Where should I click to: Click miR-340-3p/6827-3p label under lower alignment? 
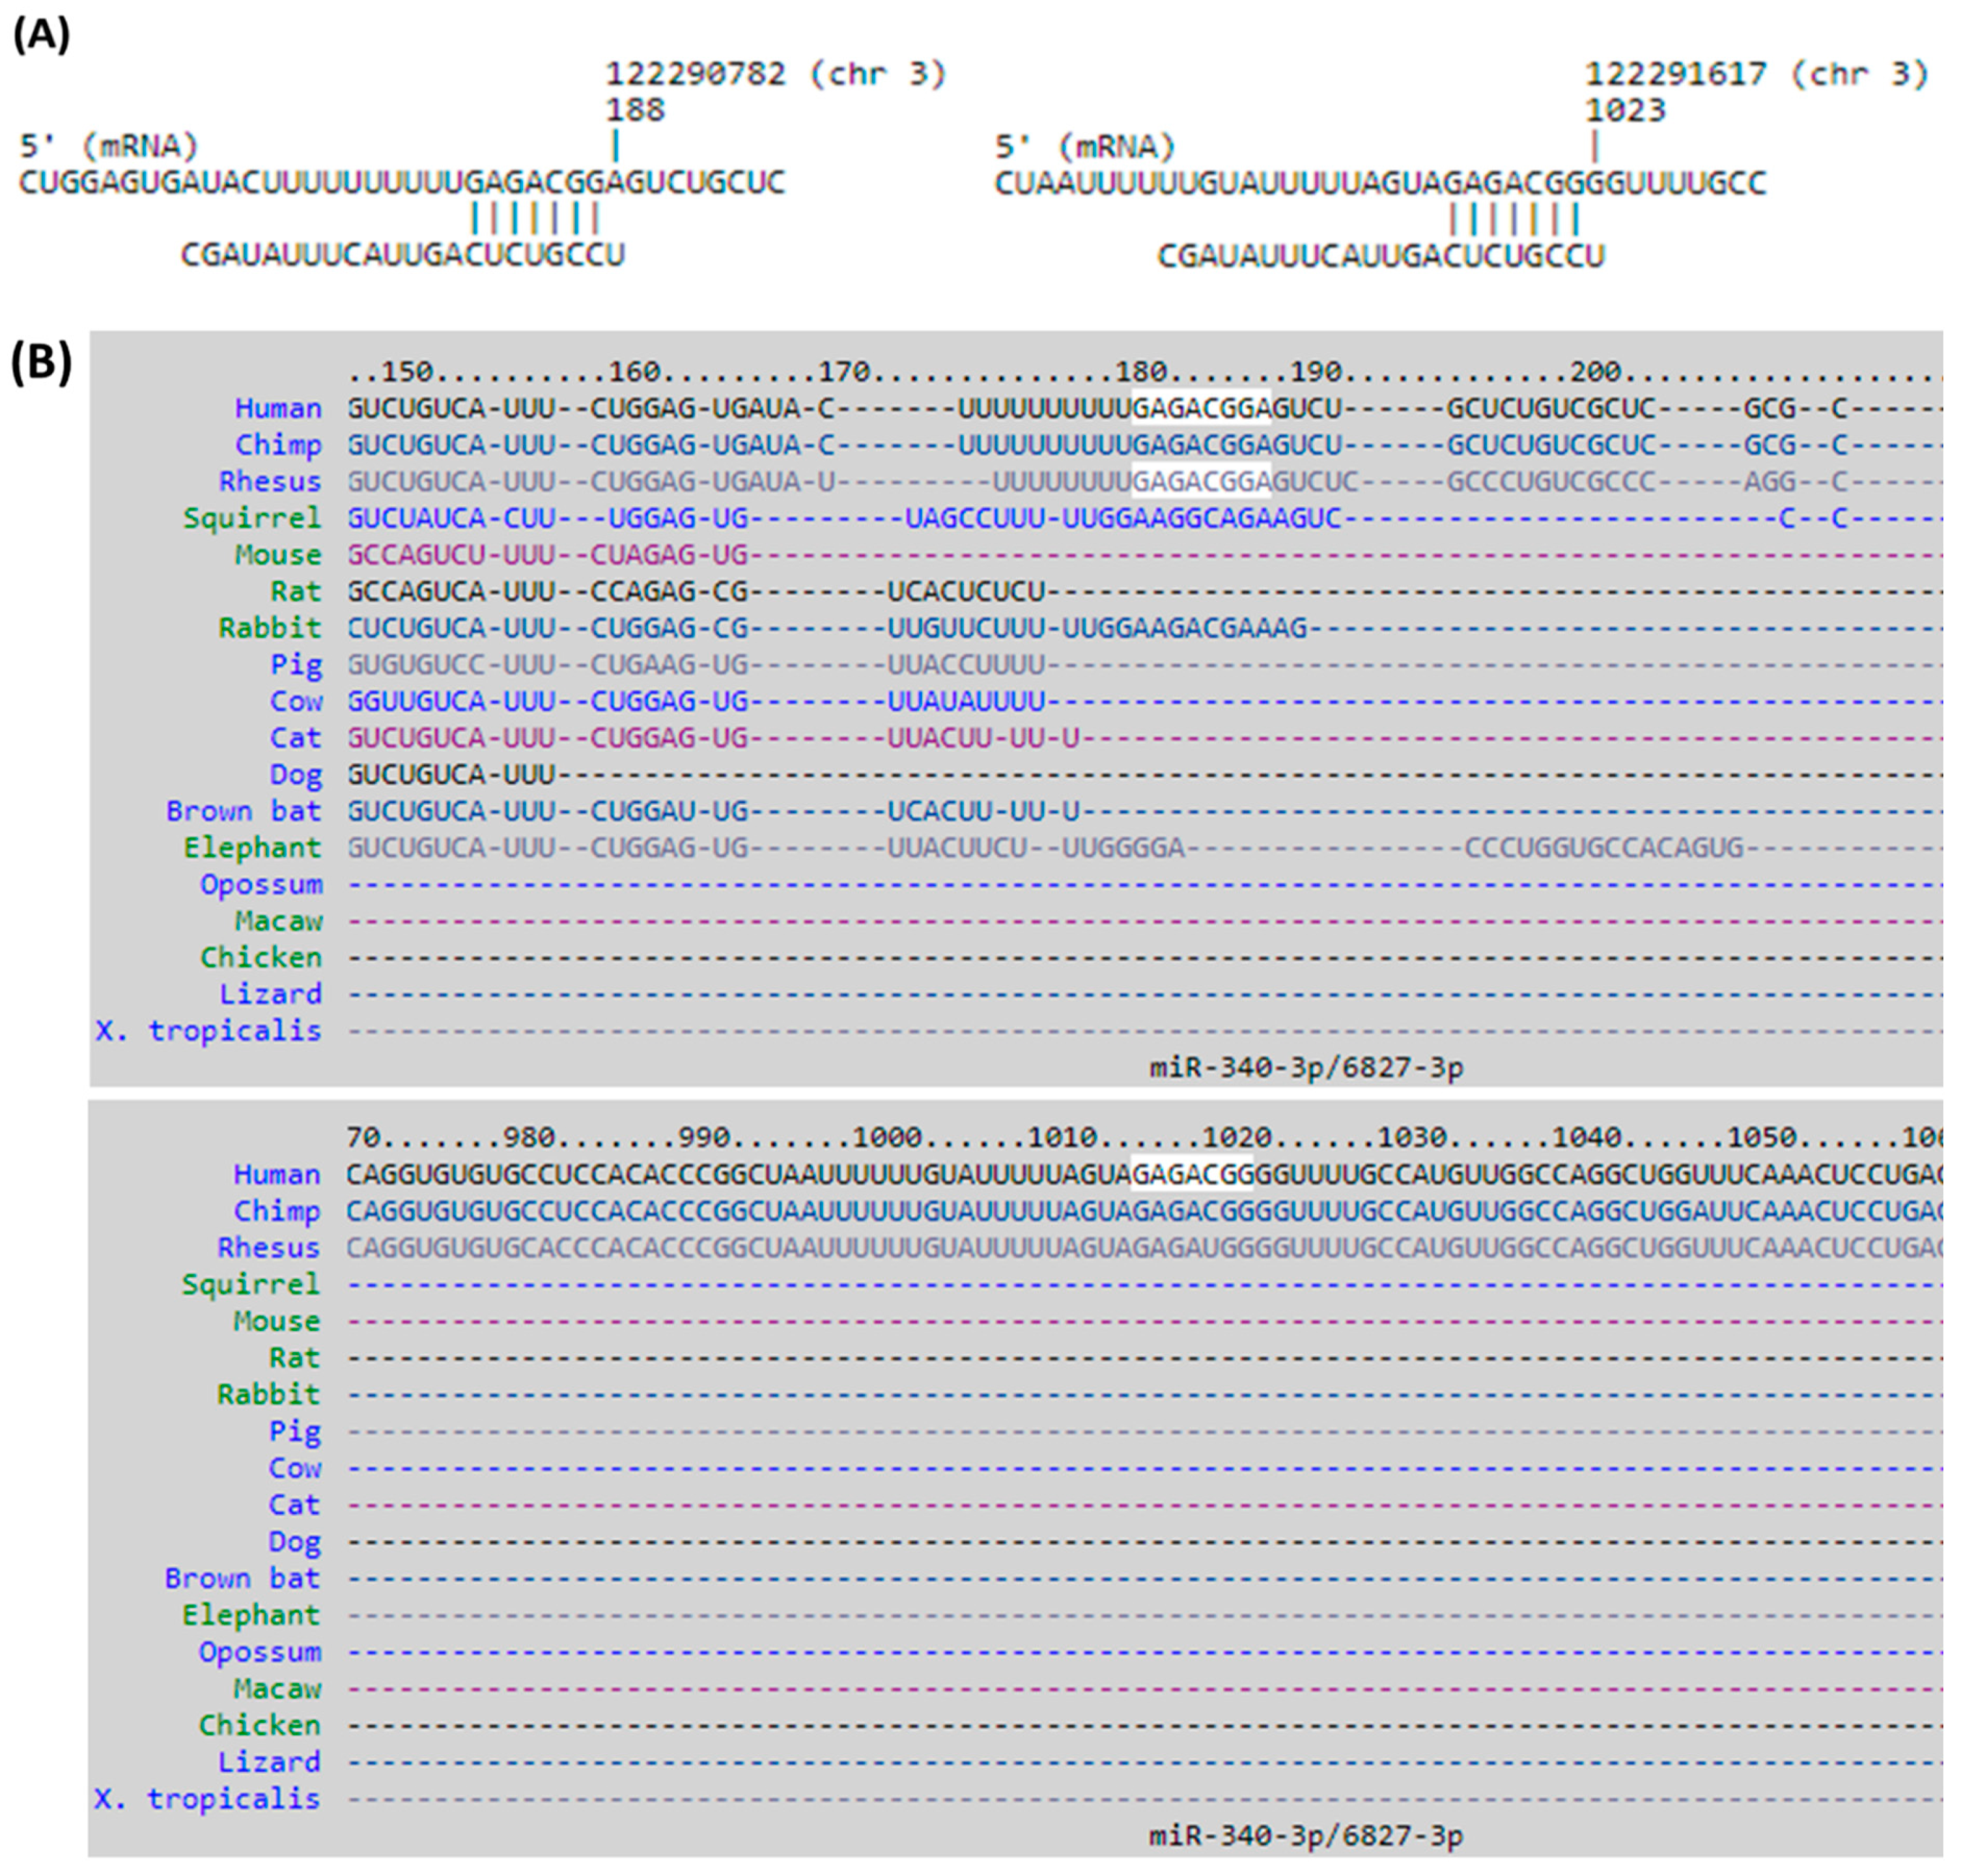click(x=1305, y=1836)
